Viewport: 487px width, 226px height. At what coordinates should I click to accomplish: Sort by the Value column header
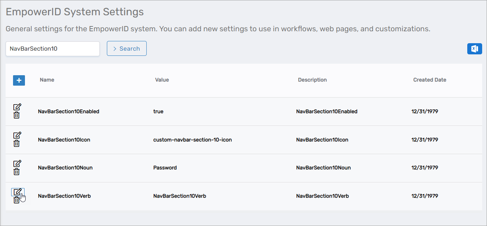[x=162, y=80]
